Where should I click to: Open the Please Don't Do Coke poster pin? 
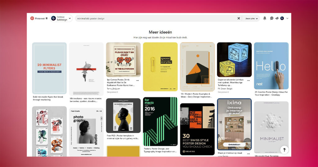pos(123,60)
